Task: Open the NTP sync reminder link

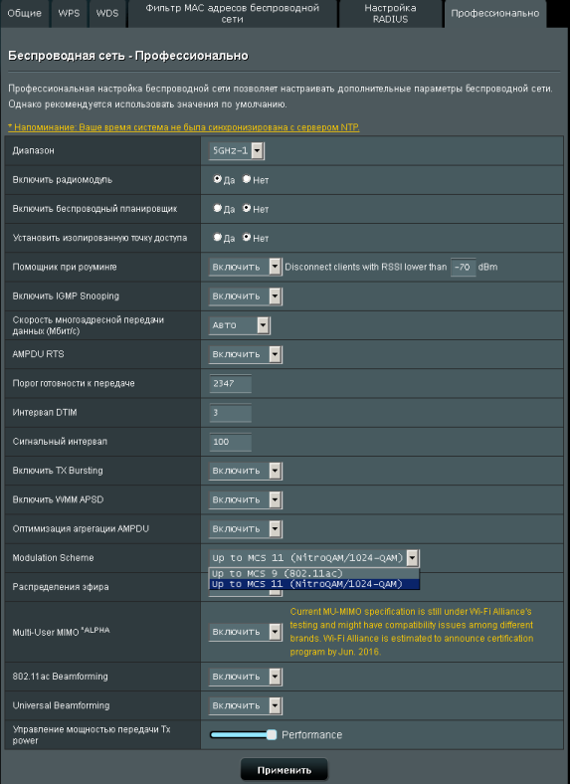Action: point(183,127)
